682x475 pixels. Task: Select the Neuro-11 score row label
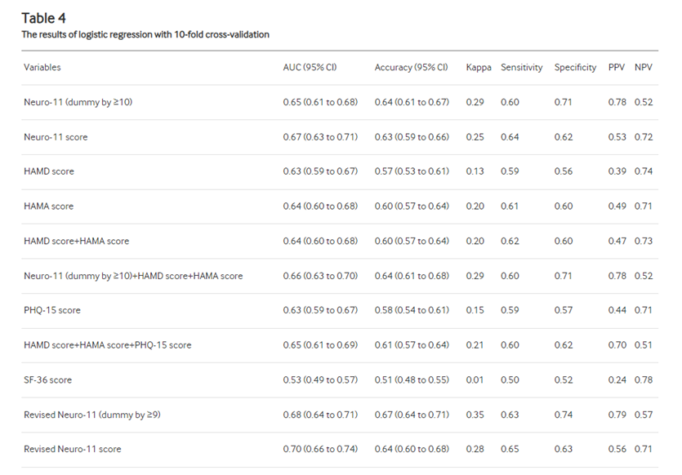[56, 137]
